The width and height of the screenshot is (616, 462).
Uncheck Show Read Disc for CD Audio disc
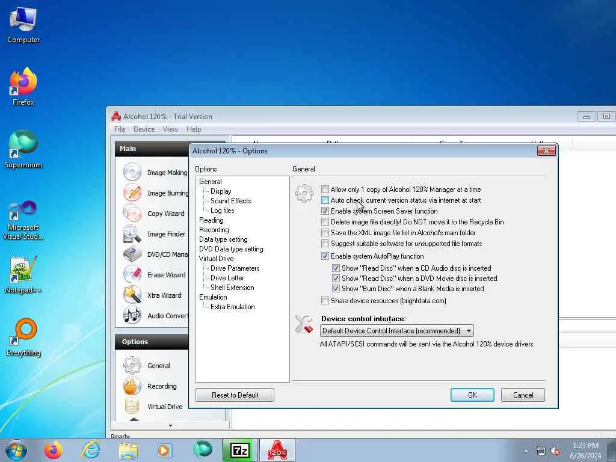(x=336, y=268)
